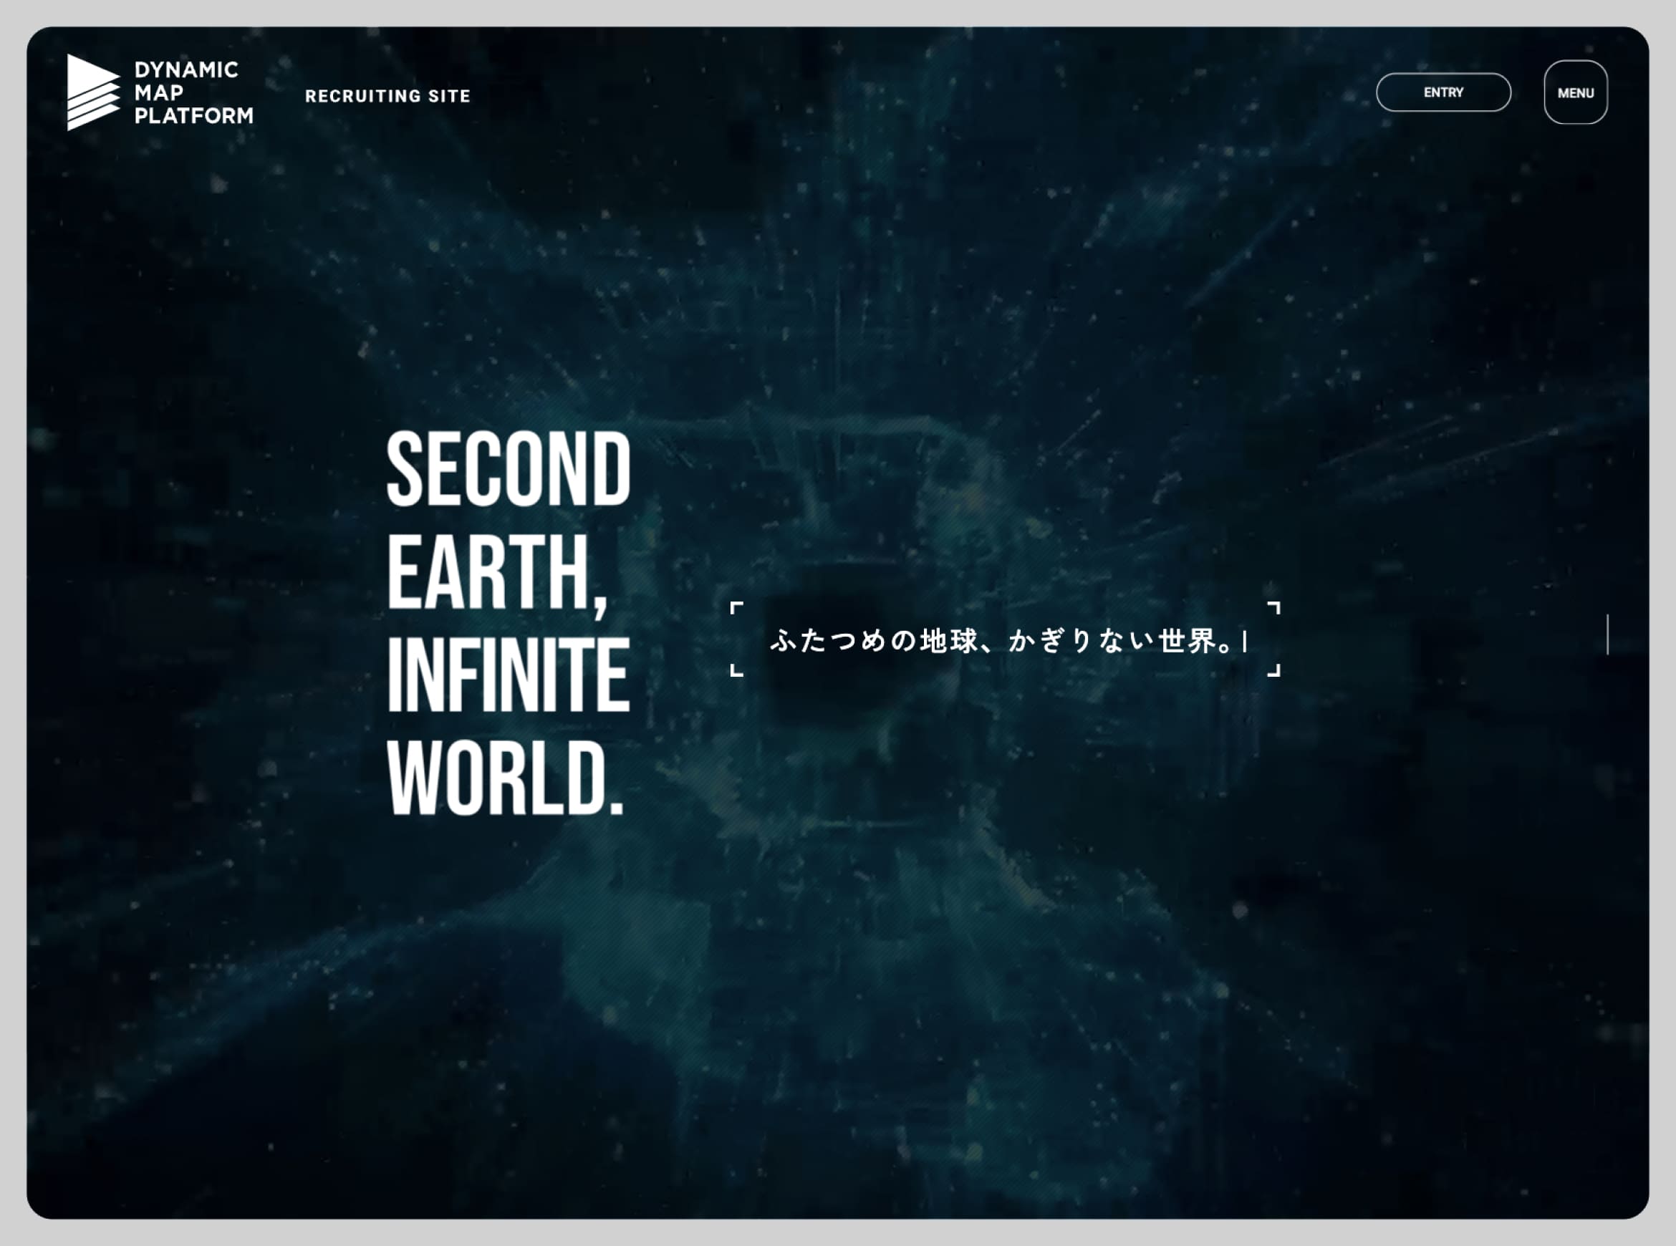The height and width of the screenshot is (1246, 1676).
Task: Click the vertical scroll indicator line at right
Action: (x=1607, y=634)
